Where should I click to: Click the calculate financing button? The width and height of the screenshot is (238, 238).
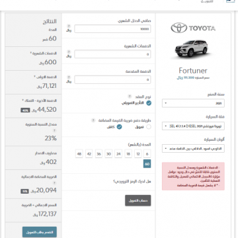(x=138, y=200)
